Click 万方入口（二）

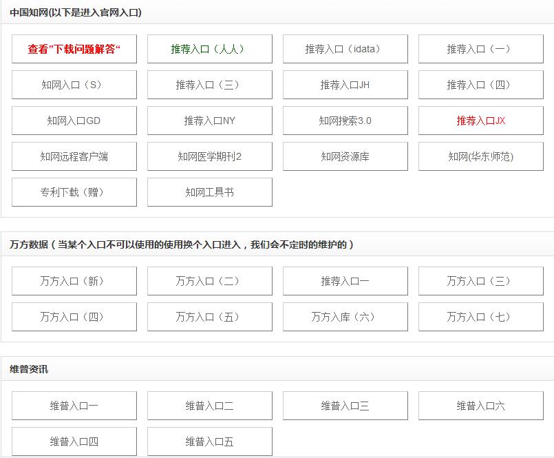(x=210, y=281)
